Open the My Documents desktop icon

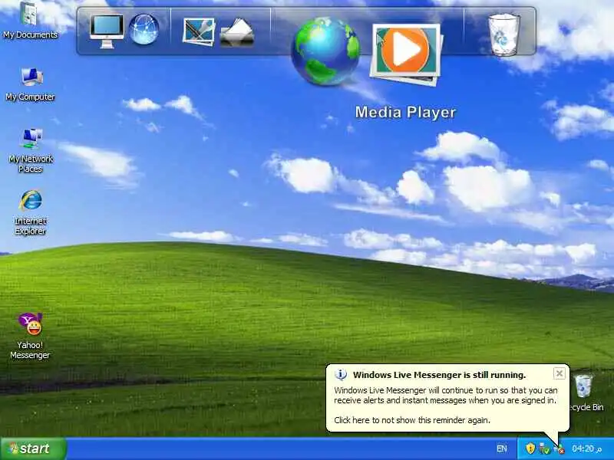coord(30,21)
